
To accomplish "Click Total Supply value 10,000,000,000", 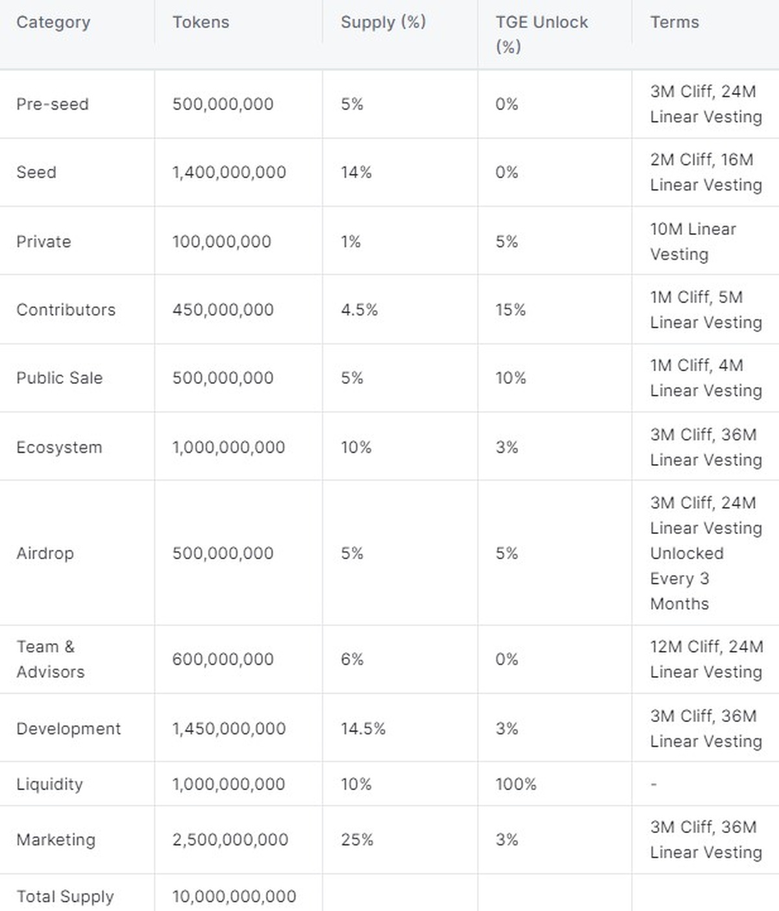I will click(234, 896).
